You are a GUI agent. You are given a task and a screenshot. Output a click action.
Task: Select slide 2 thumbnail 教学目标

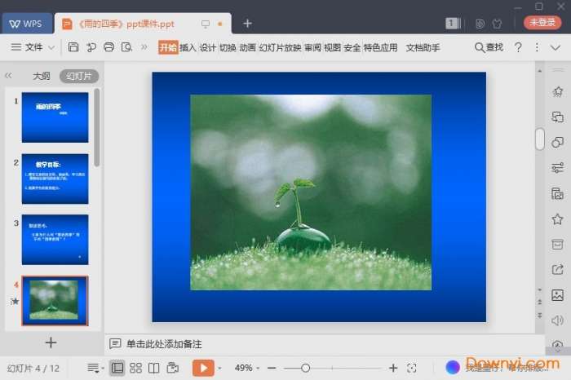55,179
